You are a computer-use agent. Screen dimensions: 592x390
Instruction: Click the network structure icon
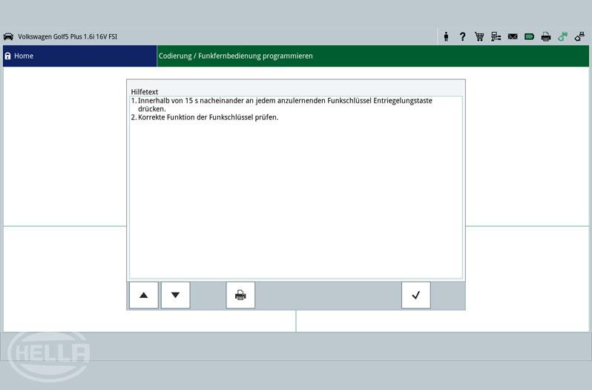tap(496, 36)
